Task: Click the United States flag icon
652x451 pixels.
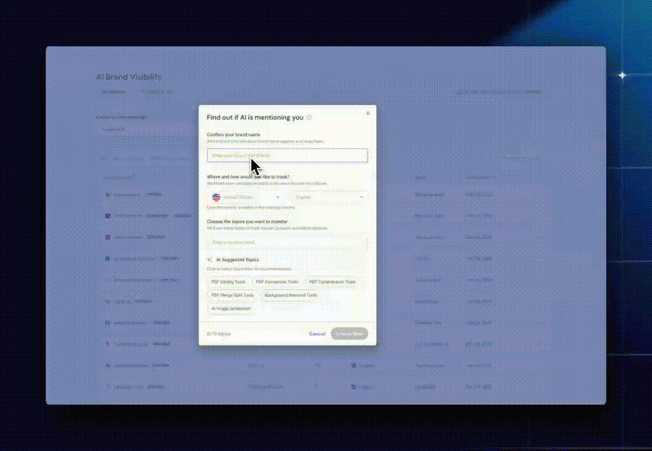Action: click(216, 197)
